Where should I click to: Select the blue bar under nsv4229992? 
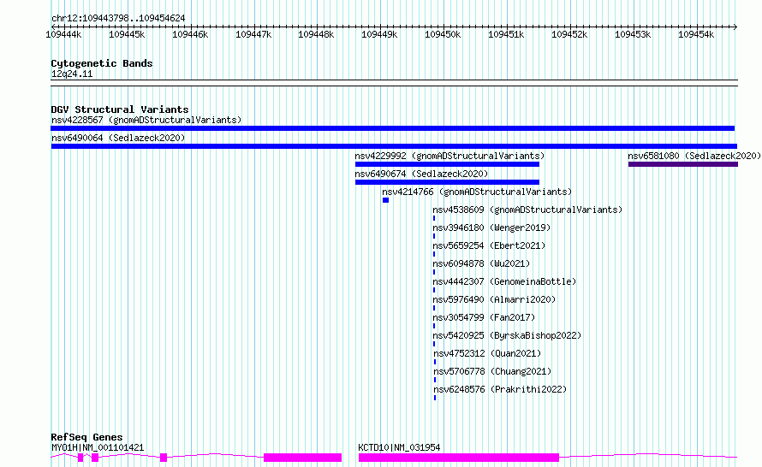pyautogui.click(x=447, y=164)
